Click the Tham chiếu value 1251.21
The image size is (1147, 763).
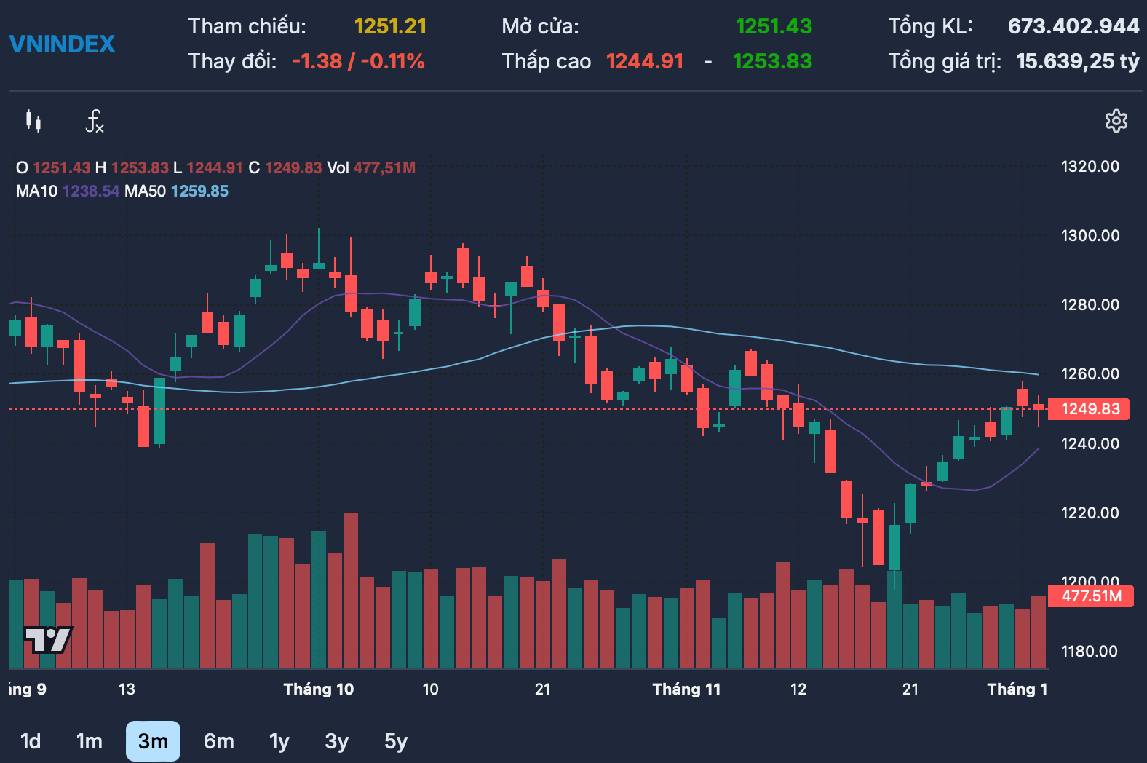[x=390, y=26]
